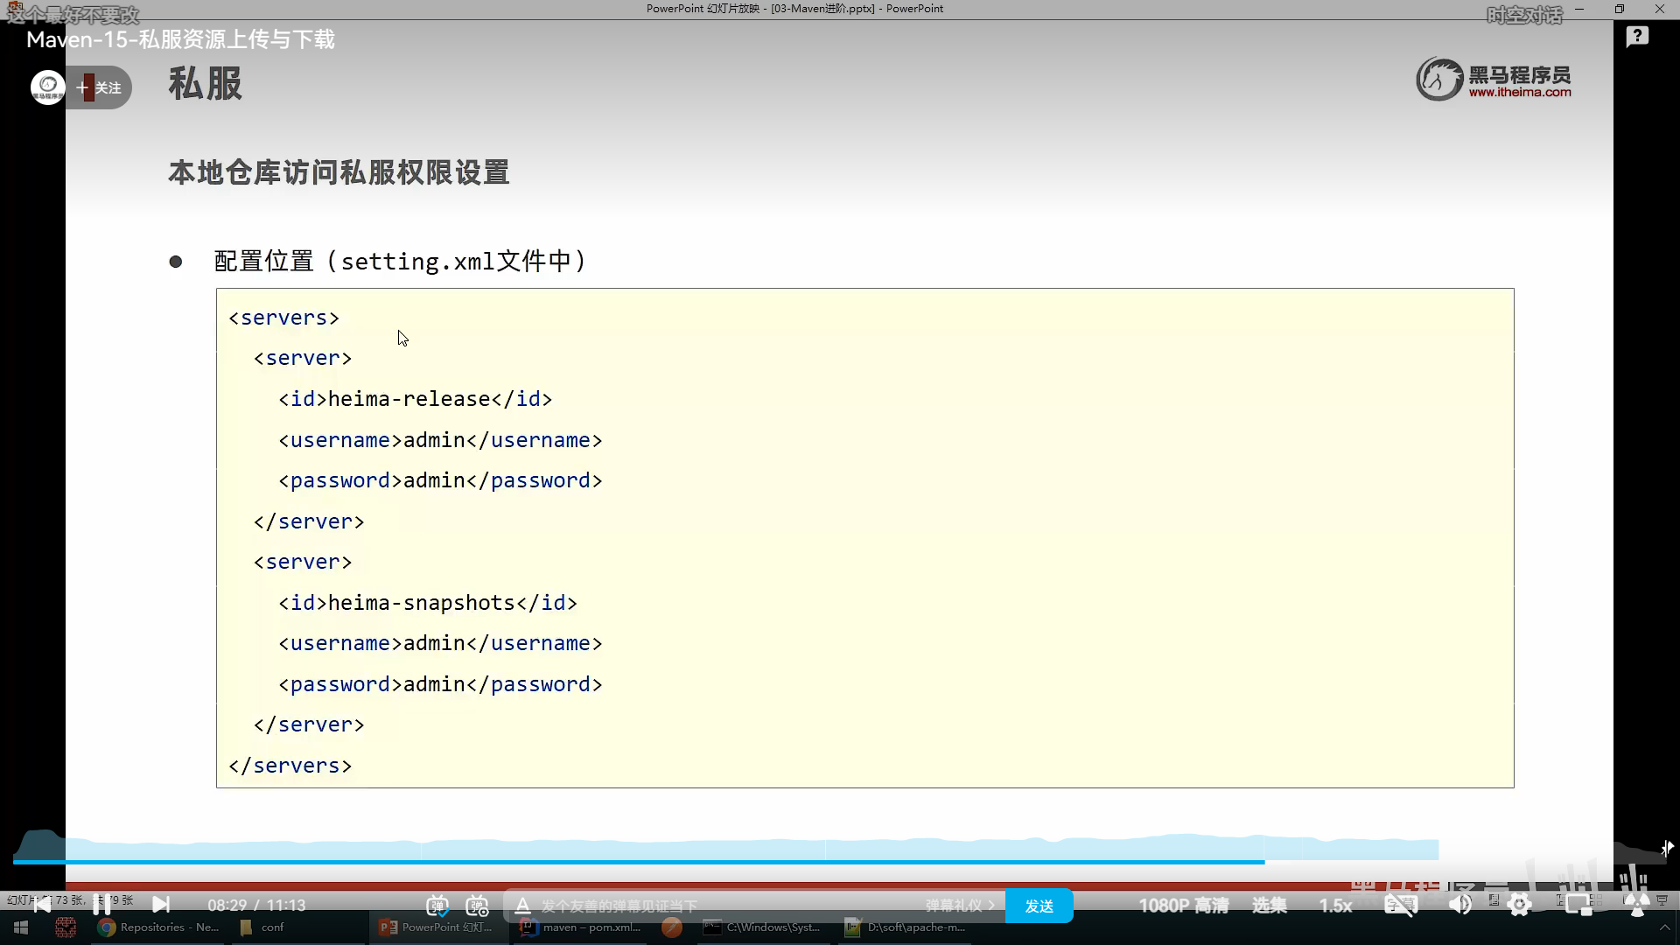Enable picture-in-picture mode
1680x945 pixels.
point(1578,906)
